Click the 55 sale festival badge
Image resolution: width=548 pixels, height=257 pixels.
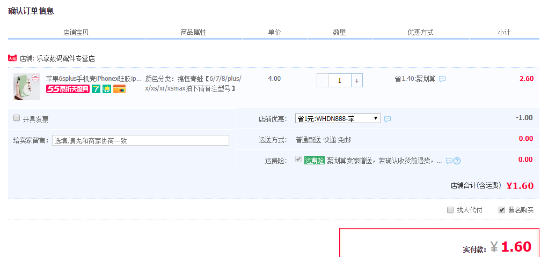click(68, 89)
